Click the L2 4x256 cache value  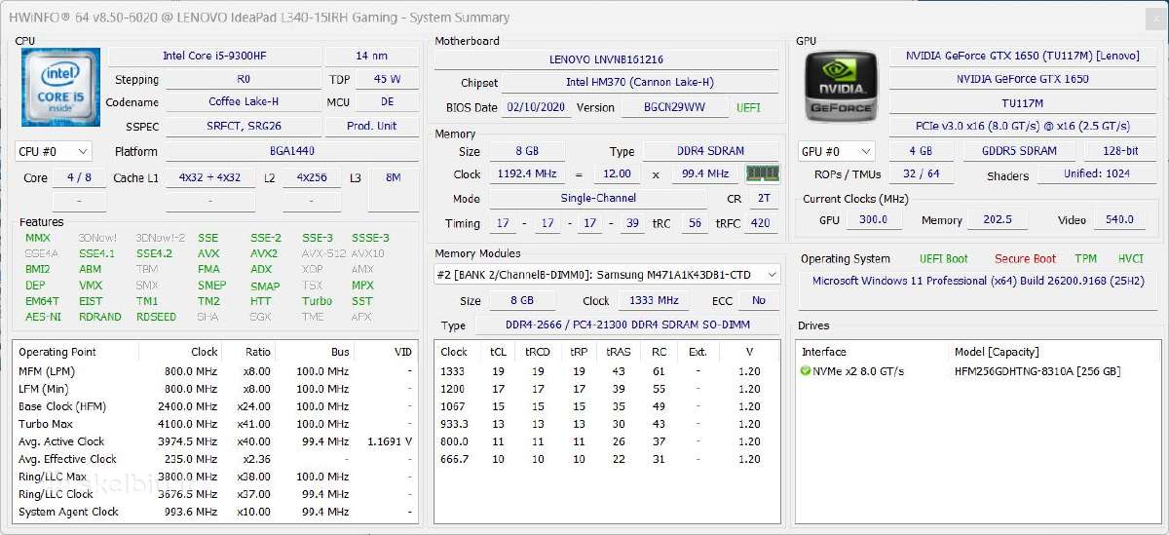312,178
